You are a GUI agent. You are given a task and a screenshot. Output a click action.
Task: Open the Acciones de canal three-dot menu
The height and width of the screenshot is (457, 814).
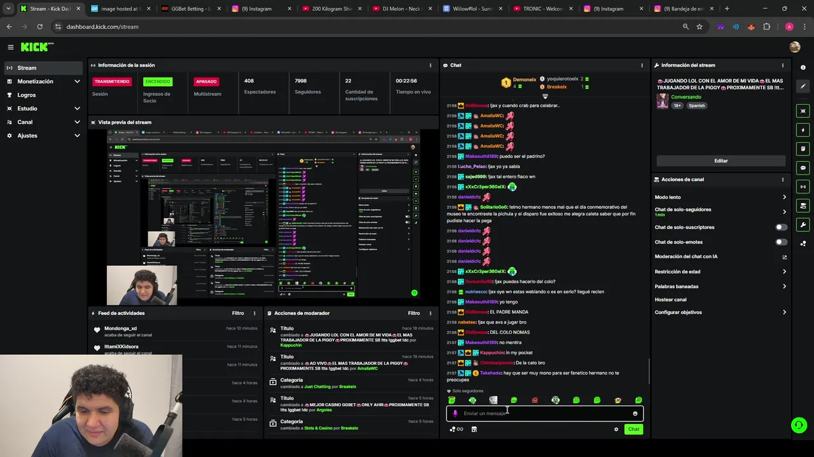point(783,180)
